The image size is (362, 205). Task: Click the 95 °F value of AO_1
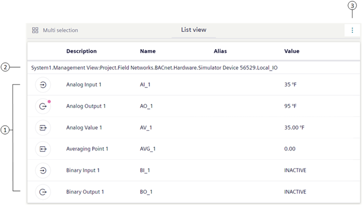(x=291, y=106)
